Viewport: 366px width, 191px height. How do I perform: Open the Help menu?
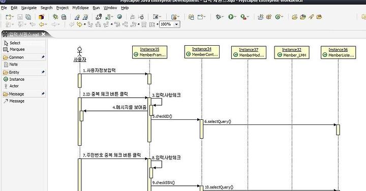[125, 8]
